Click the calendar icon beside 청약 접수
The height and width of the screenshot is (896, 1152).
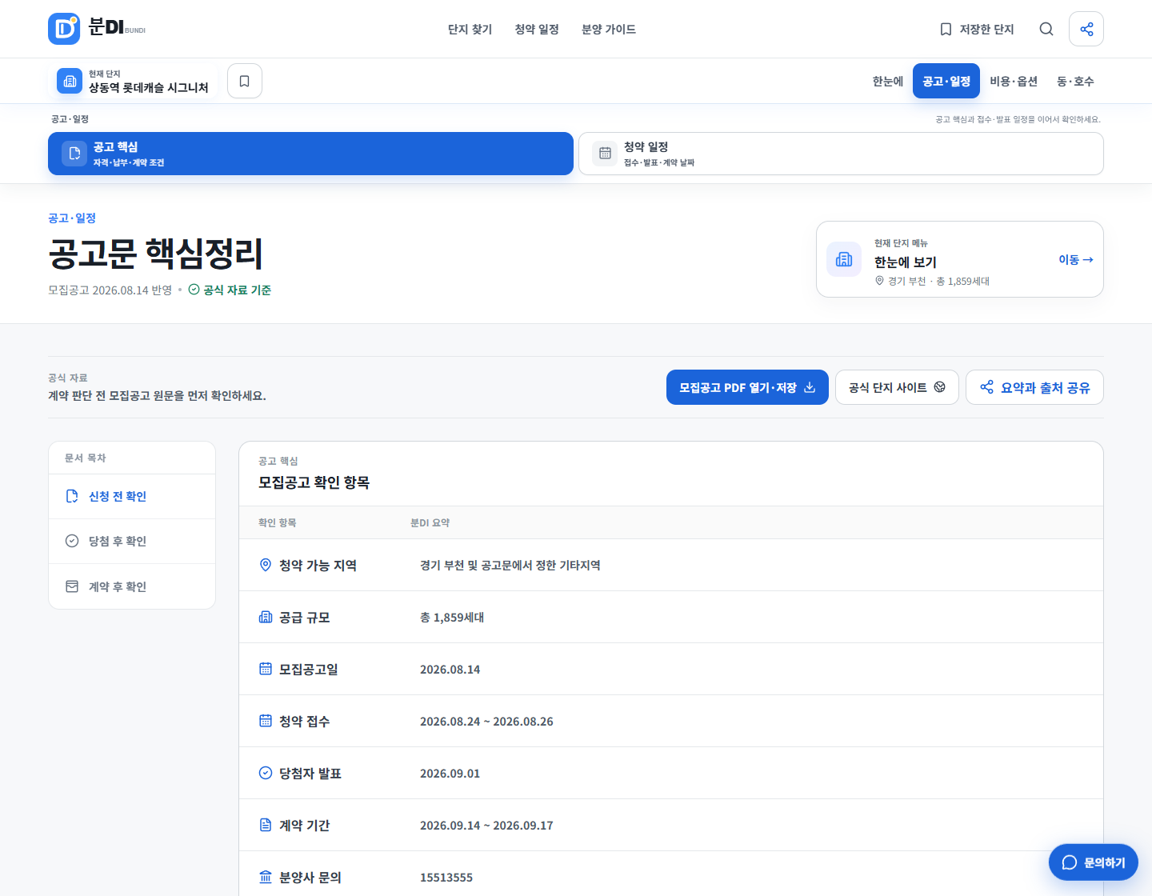pos(266,721)
